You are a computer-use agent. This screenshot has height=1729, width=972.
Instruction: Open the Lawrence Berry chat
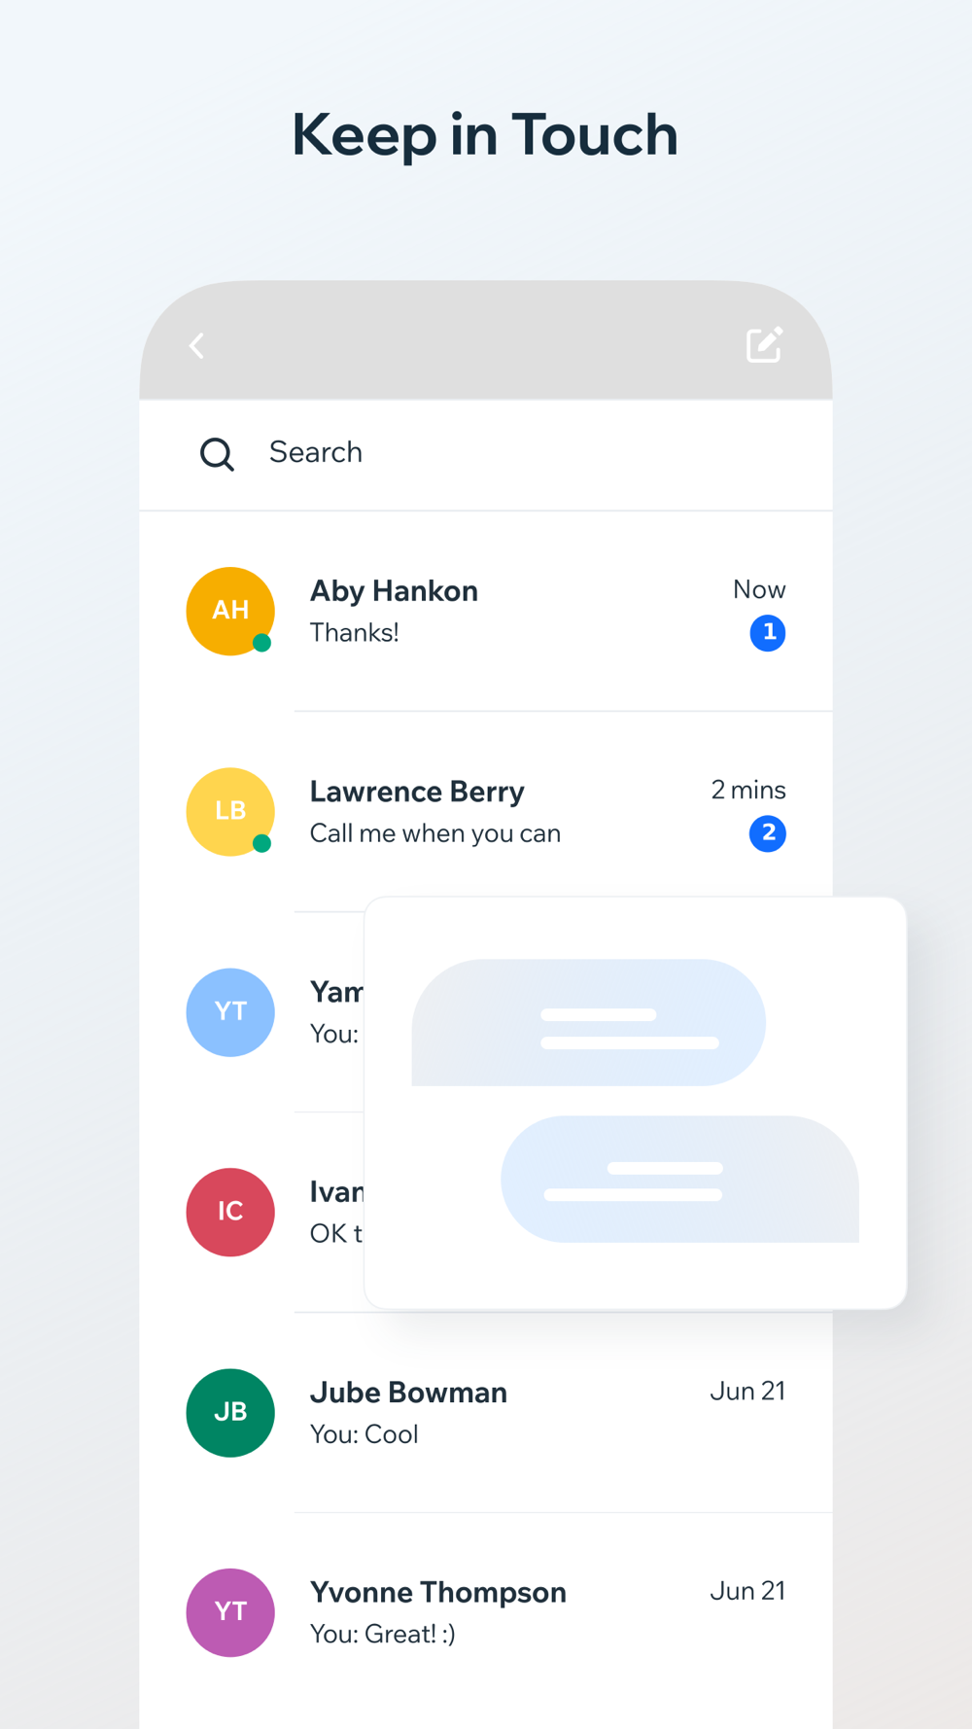click(x=486, y=812)
